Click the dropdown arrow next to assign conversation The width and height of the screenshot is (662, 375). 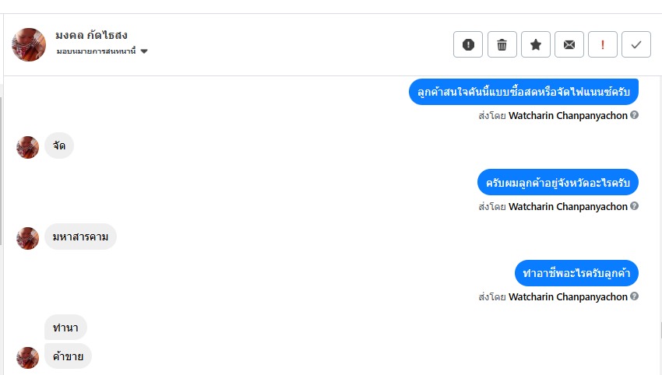tap(145, 51)
